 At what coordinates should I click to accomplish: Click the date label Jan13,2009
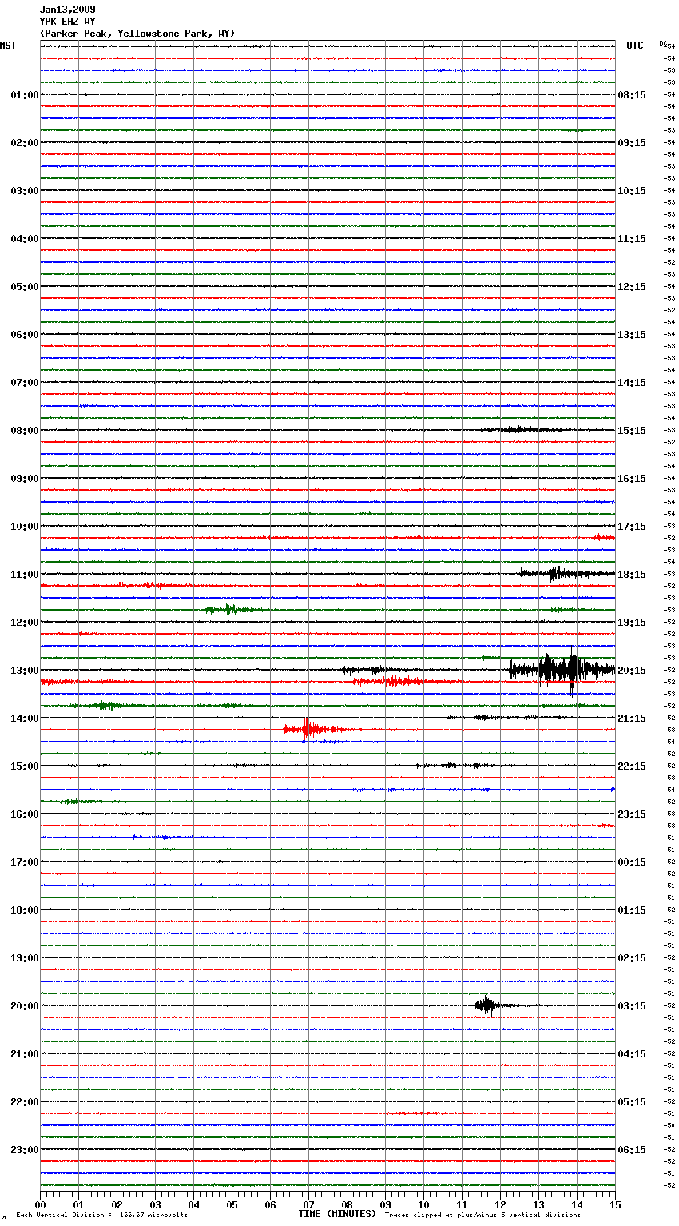pyautogui.click(x=68, y=10)
